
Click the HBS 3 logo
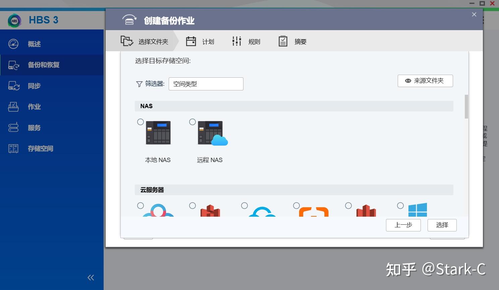pos(14,20)
